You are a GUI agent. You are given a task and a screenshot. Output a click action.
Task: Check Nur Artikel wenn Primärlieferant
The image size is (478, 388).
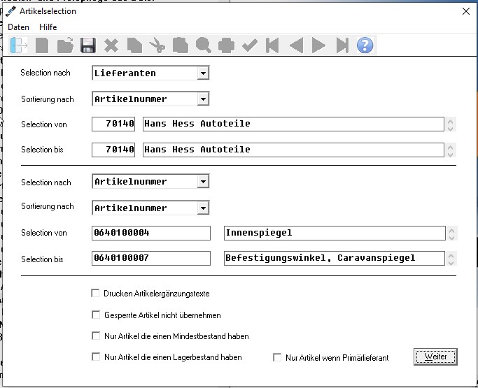pyautogui.click(x=277, y=357)
